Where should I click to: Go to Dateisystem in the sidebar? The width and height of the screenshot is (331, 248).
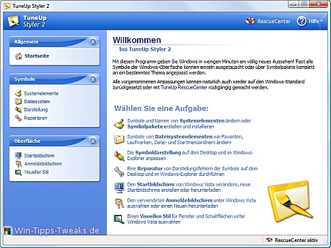(x=37, y=102)
